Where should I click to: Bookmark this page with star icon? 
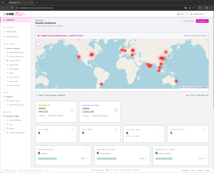[x=194, y=8]
